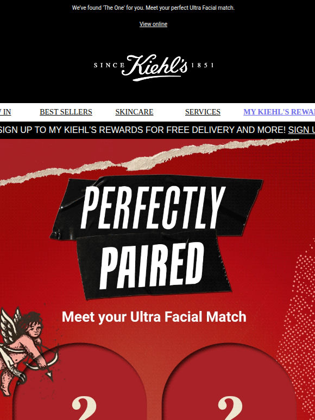Image resolution: width=315 pixels, height=420 pixels.
Task: Open the Skincare navigation link
Action: coord(134,112)
